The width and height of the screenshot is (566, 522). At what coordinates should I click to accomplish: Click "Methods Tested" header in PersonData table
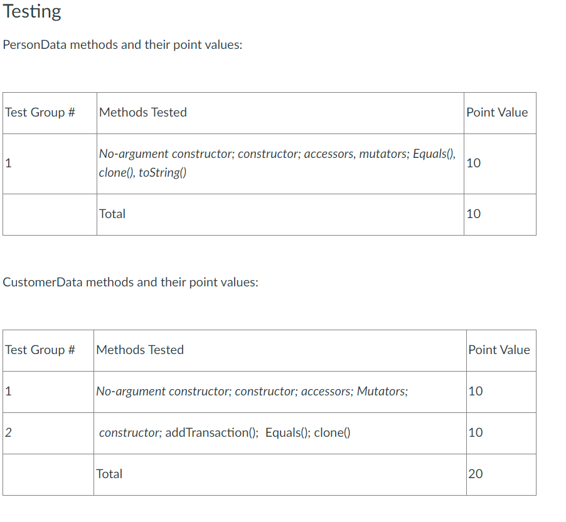pyautogui.click(x=143, y=113)
